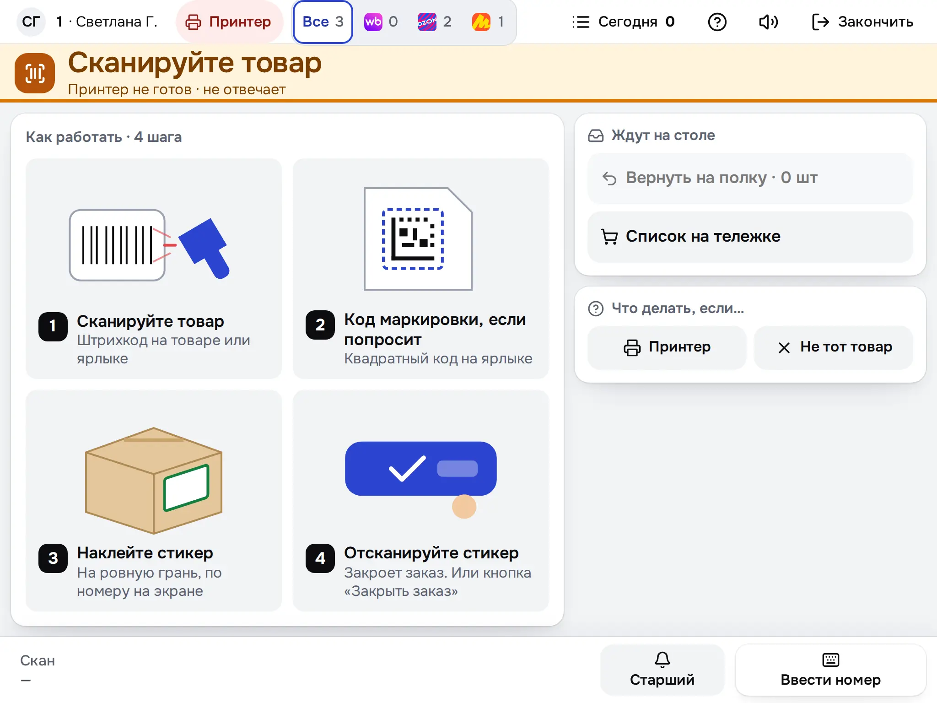Click the cart icon in 'Список на тележке'
Screen dimensions: 937x703
click(x=609, y=237)
